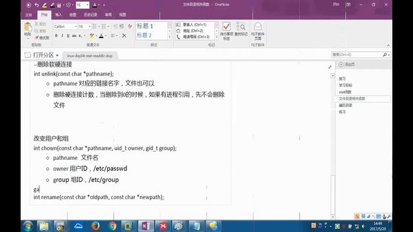Switch to the 绘图 ribbon tab
This screenshot has width=413, height=232.
(x=73, y=15)
